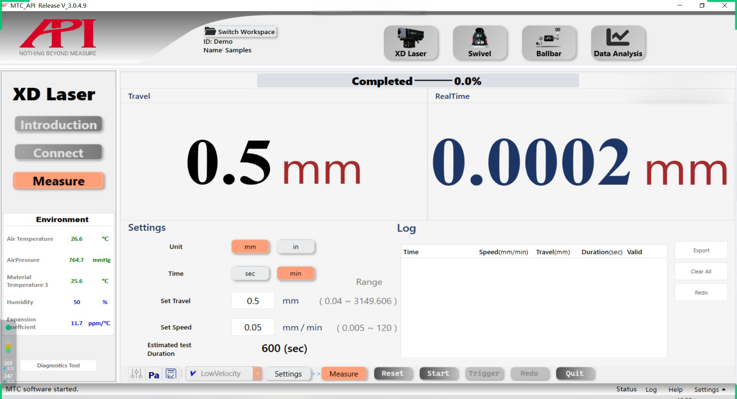The image size is (737, 399).
Task: Click the Reset button
Action: click(x=393, y=373)
